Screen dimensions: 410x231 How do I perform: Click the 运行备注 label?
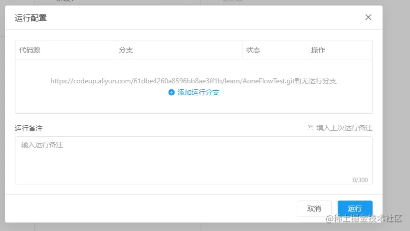coord(29,128)
